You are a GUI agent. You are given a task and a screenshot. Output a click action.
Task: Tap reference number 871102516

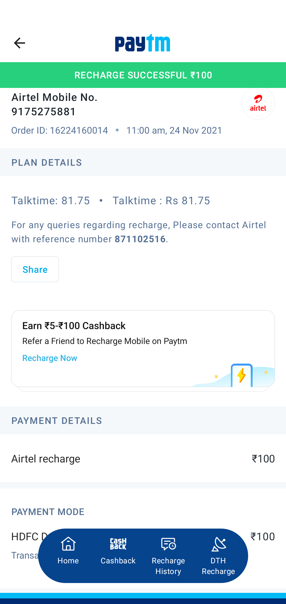[140, 239]
